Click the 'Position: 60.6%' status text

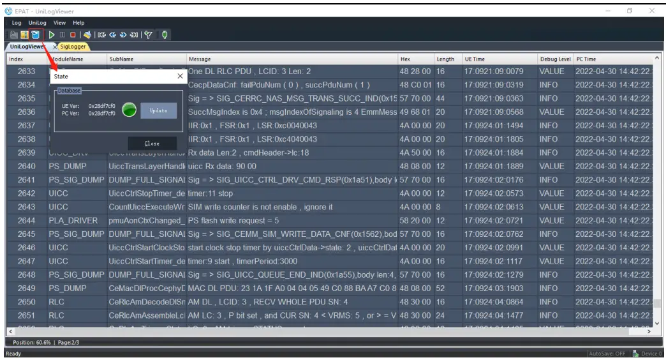31,343
